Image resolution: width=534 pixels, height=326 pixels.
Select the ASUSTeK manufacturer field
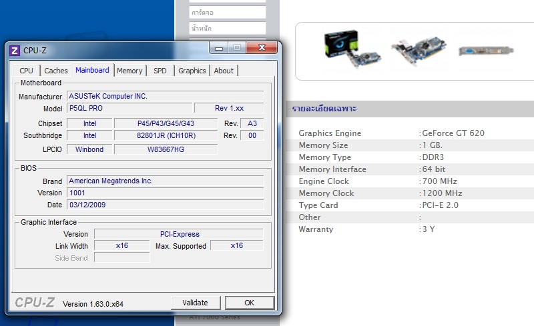point(165,96)
